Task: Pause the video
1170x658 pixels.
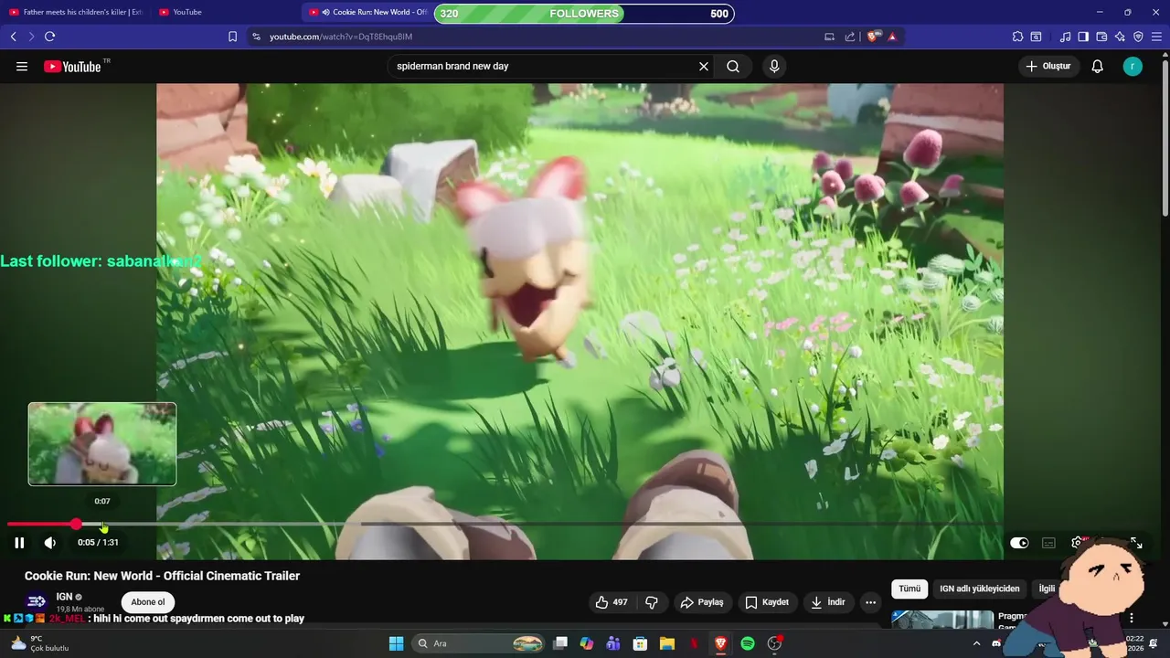Action: [x=19, y=543]
